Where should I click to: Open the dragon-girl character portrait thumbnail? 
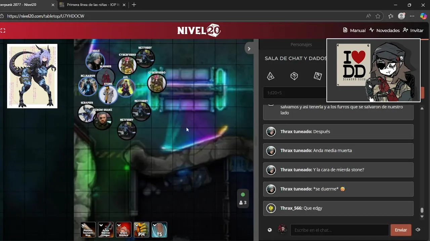[32, 76]
